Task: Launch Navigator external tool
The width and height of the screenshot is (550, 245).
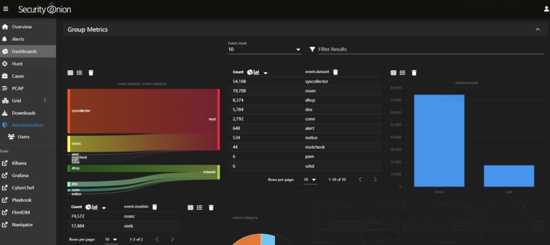Action: coord(28,224)
